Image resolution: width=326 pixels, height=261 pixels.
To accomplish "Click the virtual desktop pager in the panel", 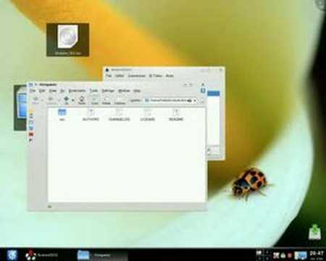I will 263,255.
